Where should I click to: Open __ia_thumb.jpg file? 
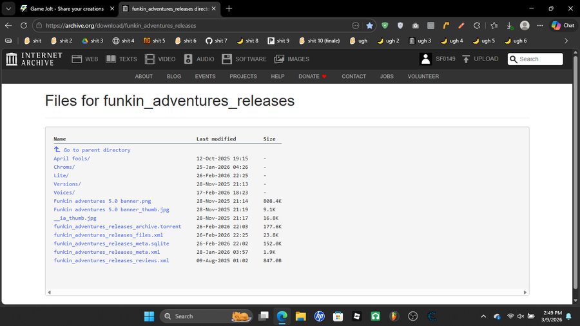tap(75, 218)
